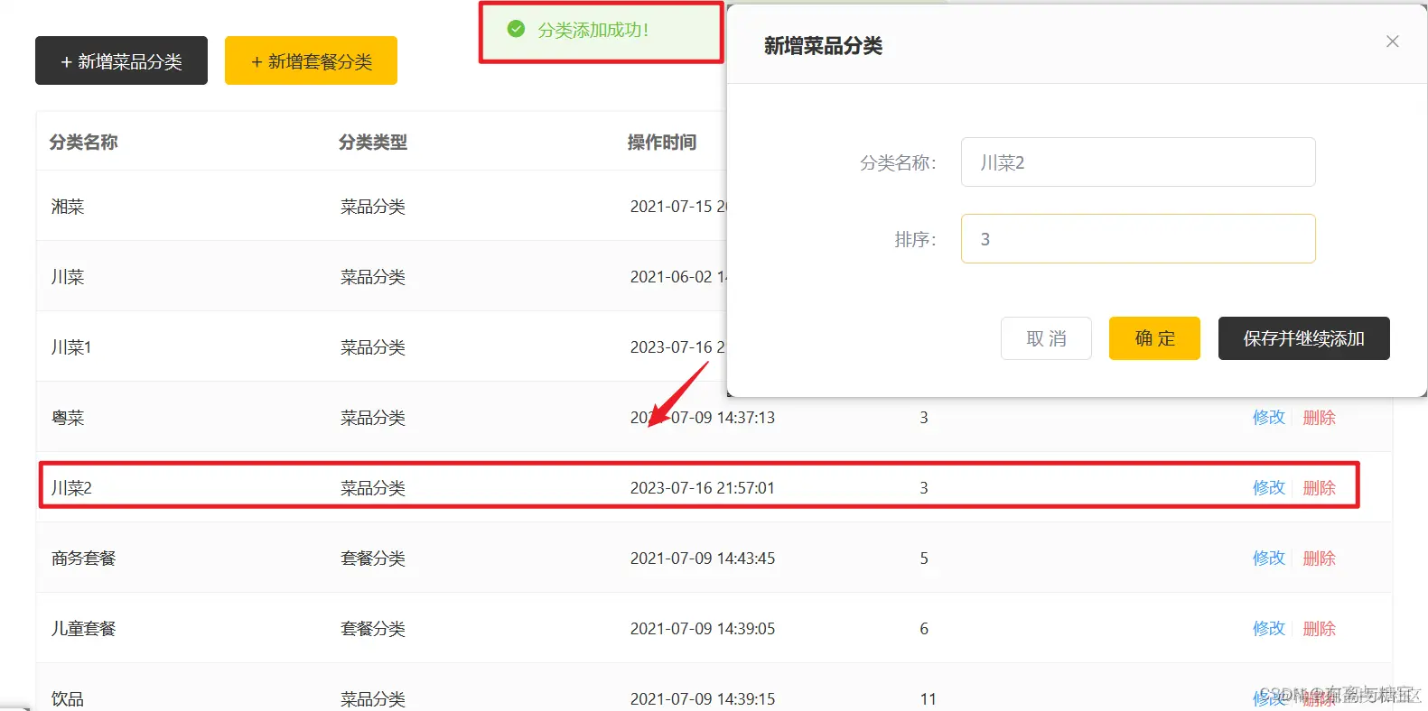Click the 分类名称 column header
1428x711 pixels.
[x=83, y=143]
